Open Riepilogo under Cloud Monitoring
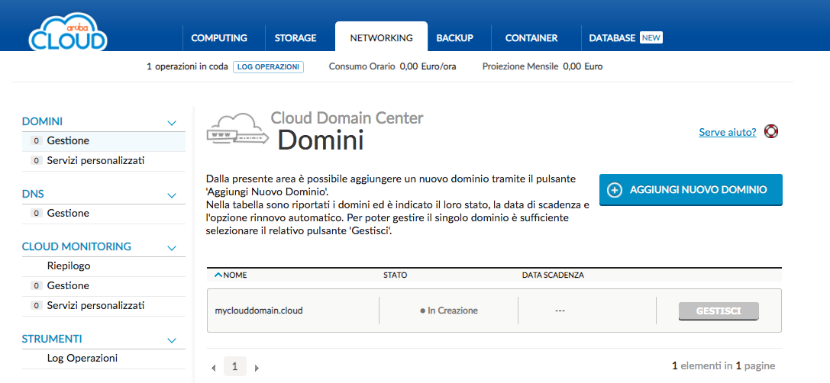The height and width of the screenshot is (383, 830). 69,266
